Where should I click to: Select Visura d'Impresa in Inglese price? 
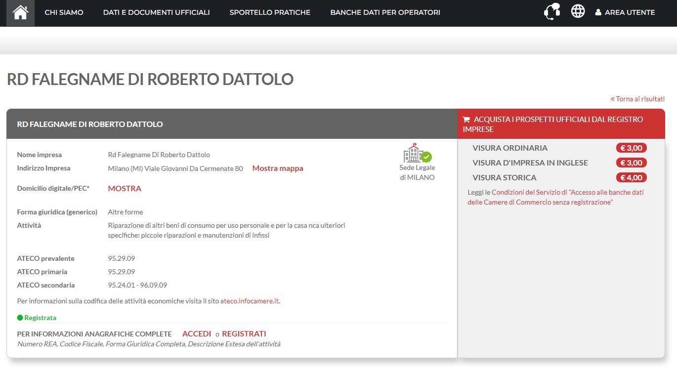(631, 163)
